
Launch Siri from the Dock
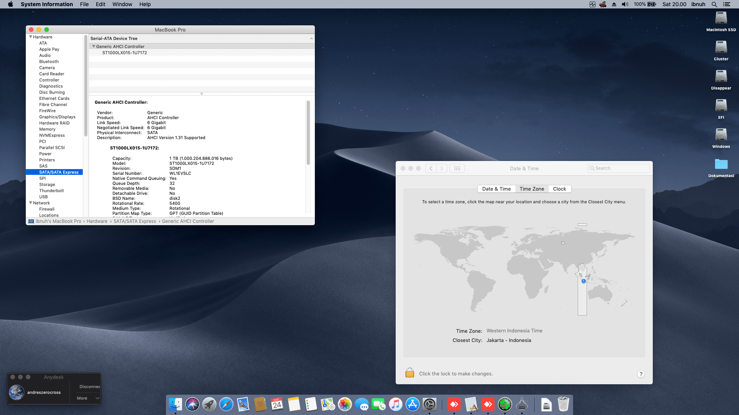[192, 404]
